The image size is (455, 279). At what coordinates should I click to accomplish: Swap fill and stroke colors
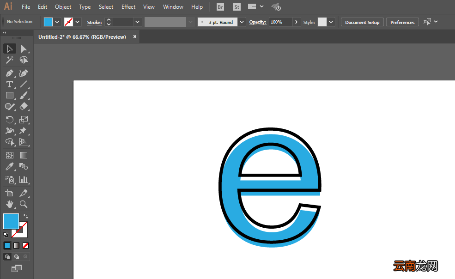[x=26, y=216]
